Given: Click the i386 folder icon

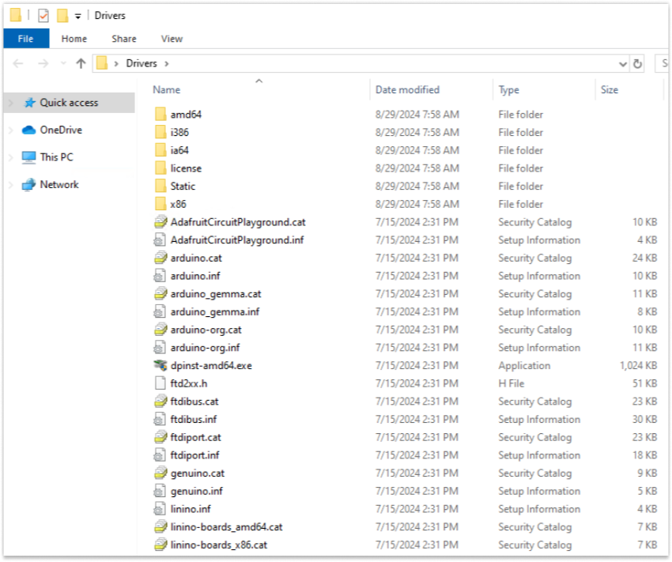Looking at the screenshot, I should [x=160, y=132].
